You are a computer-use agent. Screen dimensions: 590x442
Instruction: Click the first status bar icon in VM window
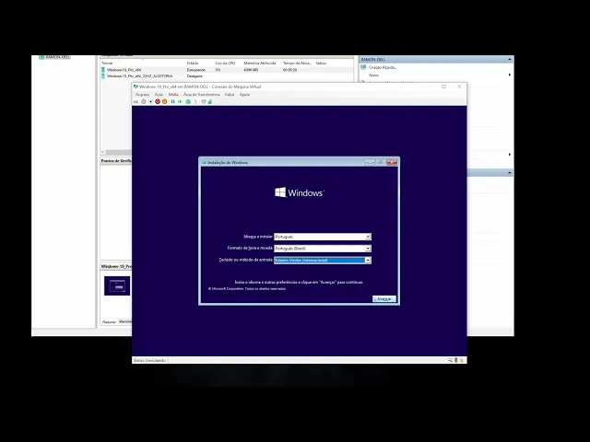450,360
